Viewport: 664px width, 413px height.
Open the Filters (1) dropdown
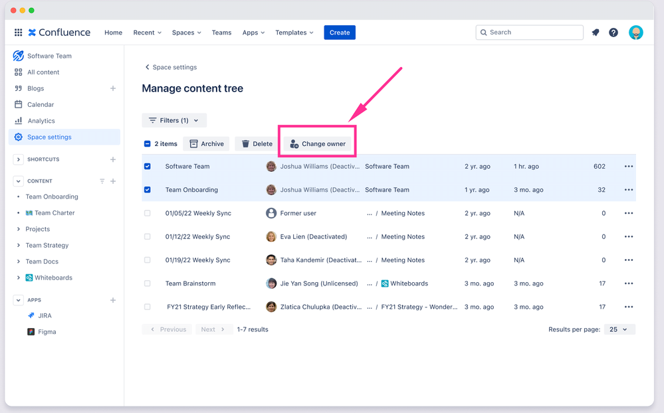[174, 120]
